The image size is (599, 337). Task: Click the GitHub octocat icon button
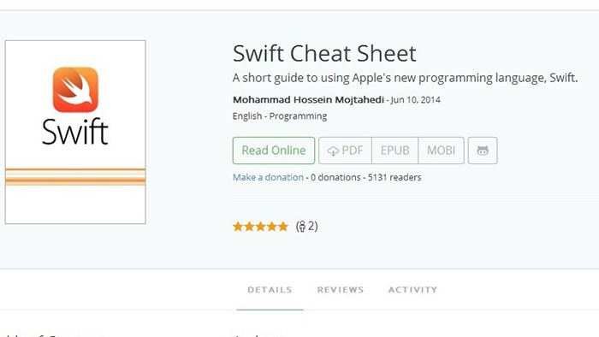(483, 151)
